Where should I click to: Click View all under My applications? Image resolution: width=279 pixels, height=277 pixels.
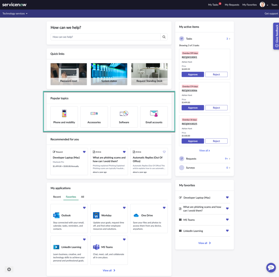[x=109, y=270]
